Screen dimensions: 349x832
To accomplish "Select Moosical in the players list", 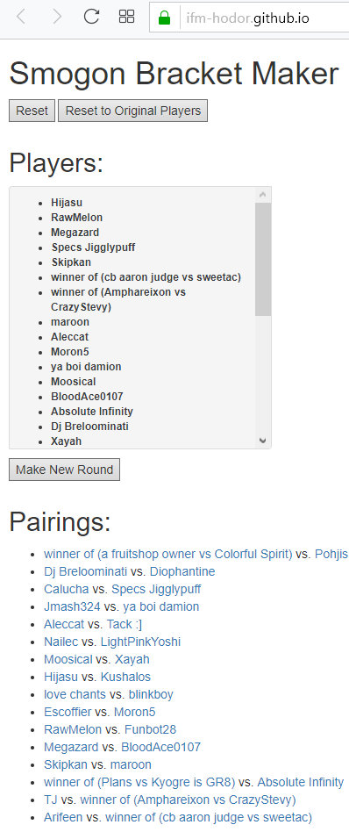I will point(73,382).
